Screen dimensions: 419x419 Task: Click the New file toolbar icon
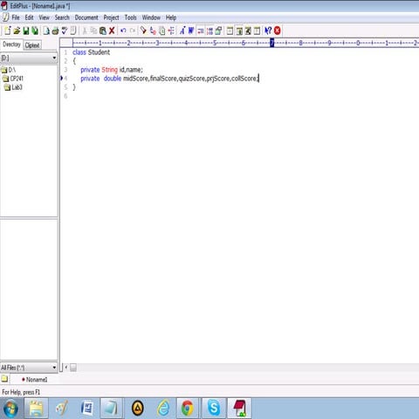click(8, 31)
